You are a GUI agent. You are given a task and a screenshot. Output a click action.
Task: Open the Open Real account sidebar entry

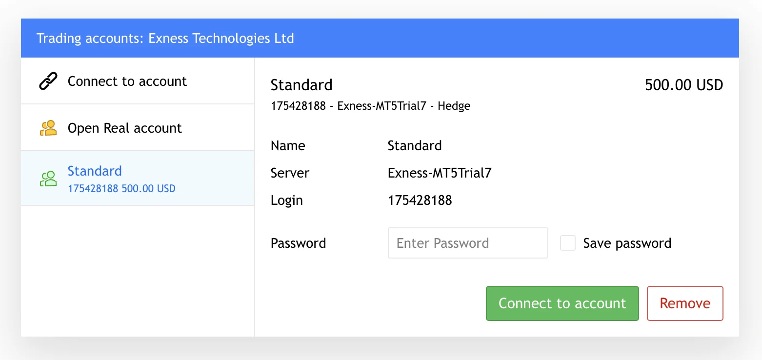124,128
